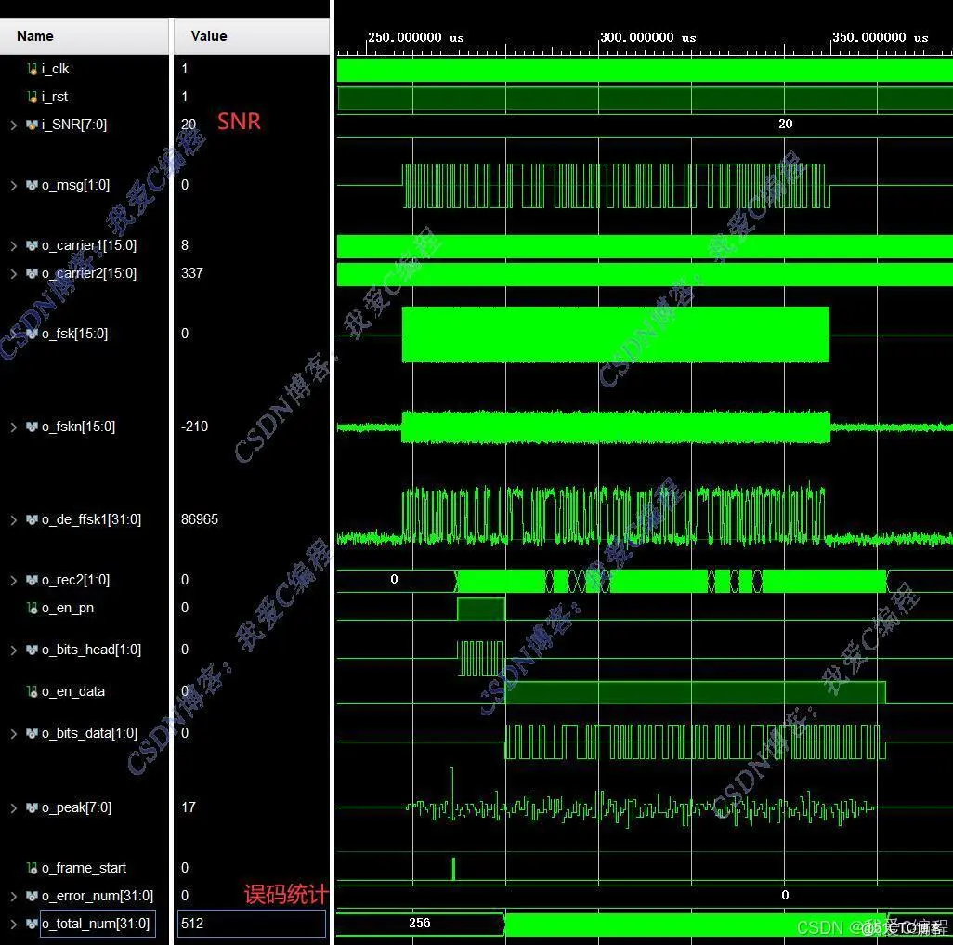Image resolution: width=953 pixels, height=945 pixels.
Task: Click the o_total_num 256 waveform segment
Action: click(420, 924)
